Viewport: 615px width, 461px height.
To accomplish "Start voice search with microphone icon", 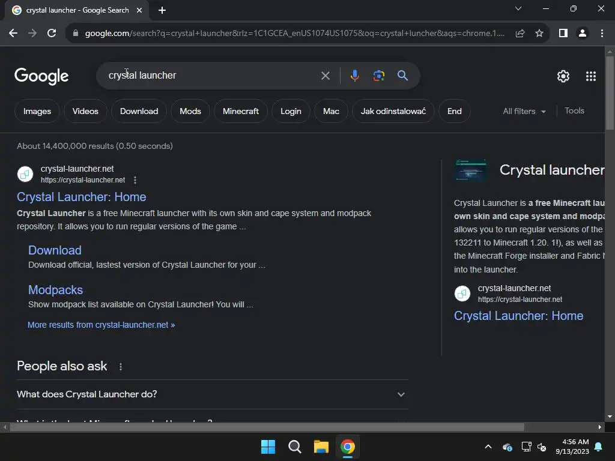I will [354, 76].
